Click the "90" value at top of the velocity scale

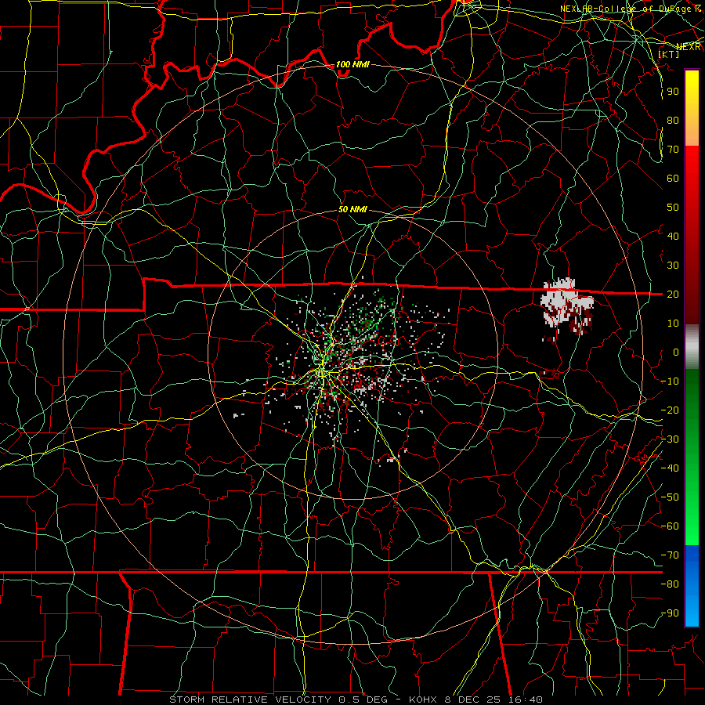(673, 92)
